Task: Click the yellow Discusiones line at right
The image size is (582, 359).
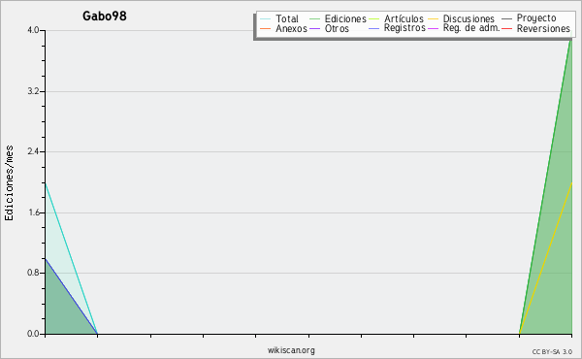Action: click(545, 258)
